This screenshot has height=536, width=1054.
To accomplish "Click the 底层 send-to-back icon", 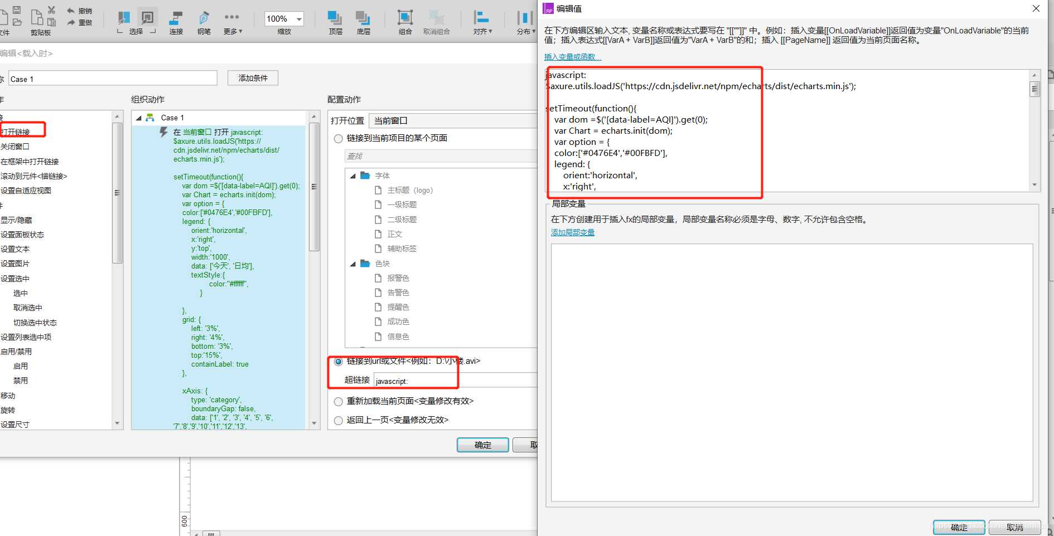I will 363,19.
